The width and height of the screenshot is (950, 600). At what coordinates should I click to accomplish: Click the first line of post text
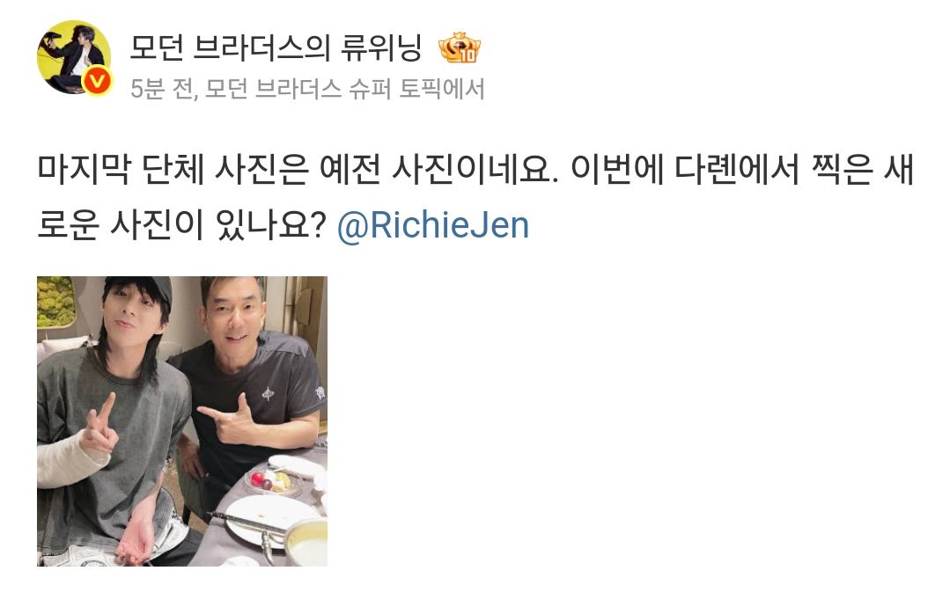click(475, 169)
